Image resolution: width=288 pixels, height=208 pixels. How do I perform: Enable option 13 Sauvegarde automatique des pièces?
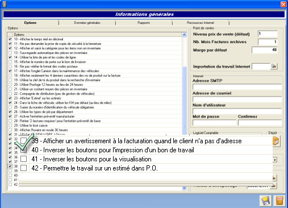(x=10, y=53)
